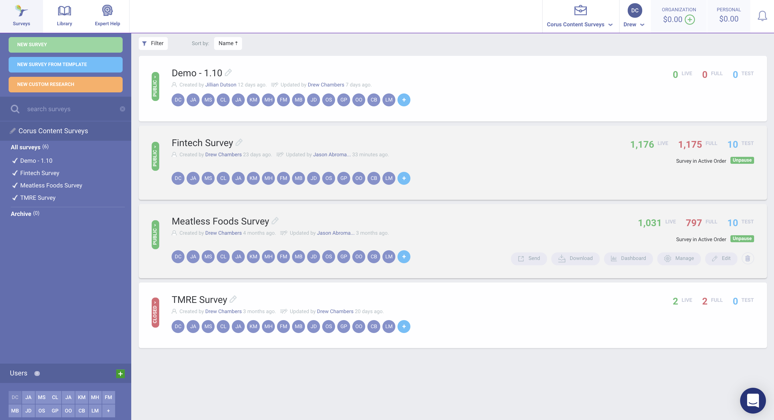Add organization funds with green plus icon
The height and width of the screenshot is (420, 774).
[x=690, y=20]
